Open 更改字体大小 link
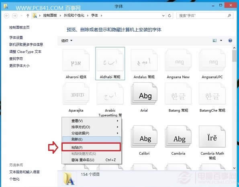This screenshot has width=239, height=187. click(19, 66)
